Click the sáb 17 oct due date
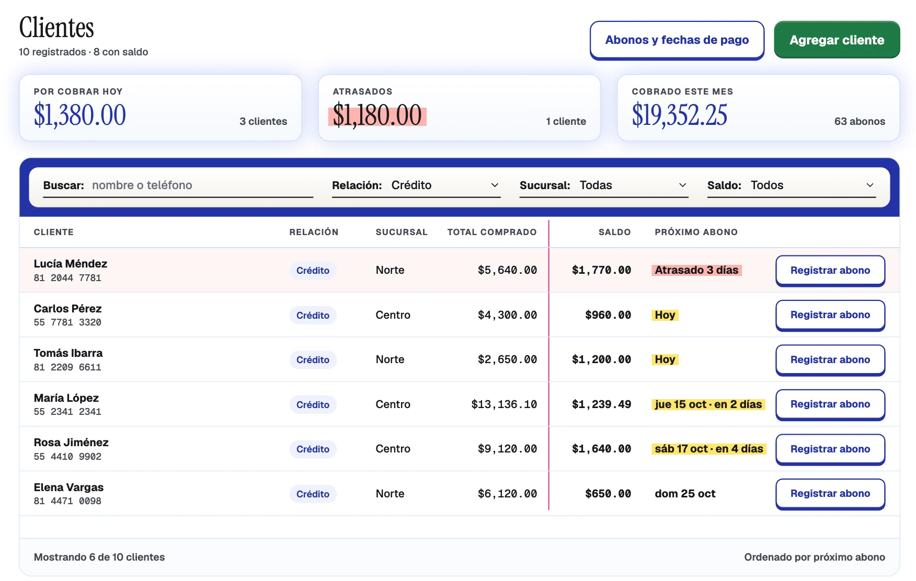 pyautogui.click(x=709, y=449)
